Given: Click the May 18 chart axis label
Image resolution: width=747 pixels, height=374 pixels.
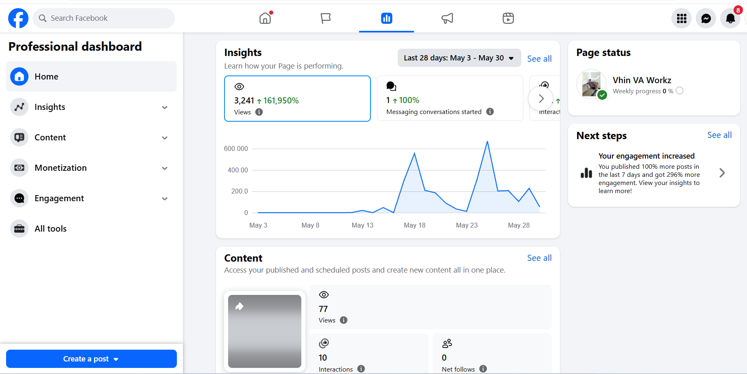Looking at the screenshot, I should click(x=414, y=225).
